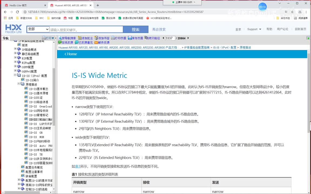Click the IP单播路由配置指南 breadcrumb
The height and width of the screenshot is (194, 311).
pos(197,47)
